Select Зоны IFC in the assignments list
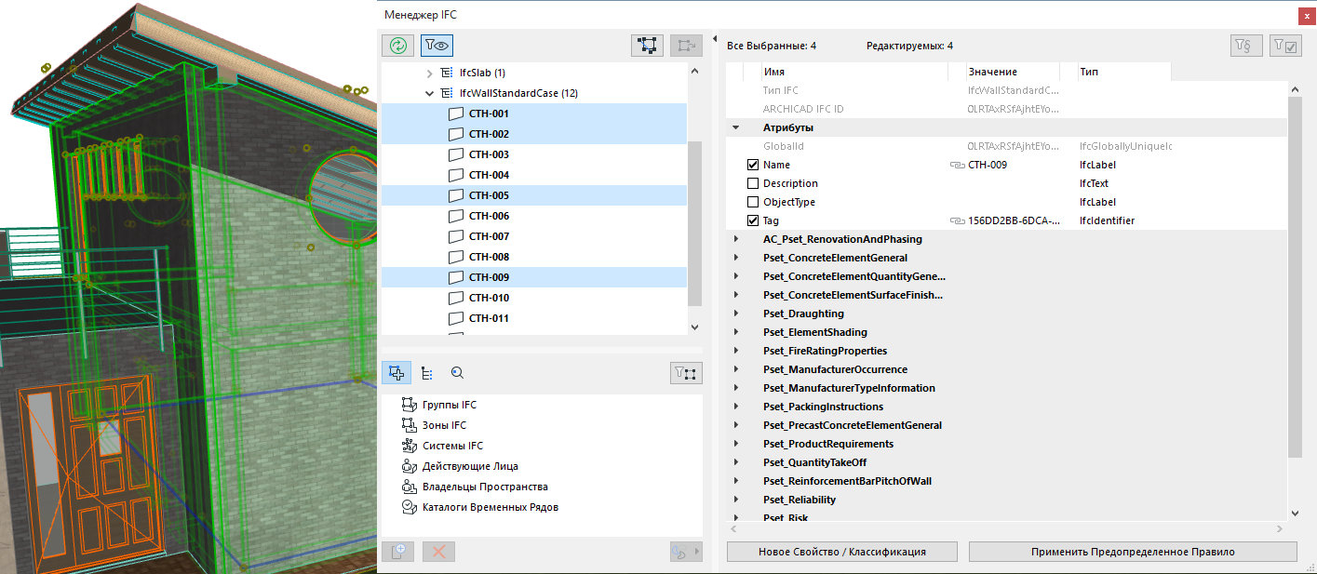This screenshot has height=574, width=1317. click(x=443, y=425)
